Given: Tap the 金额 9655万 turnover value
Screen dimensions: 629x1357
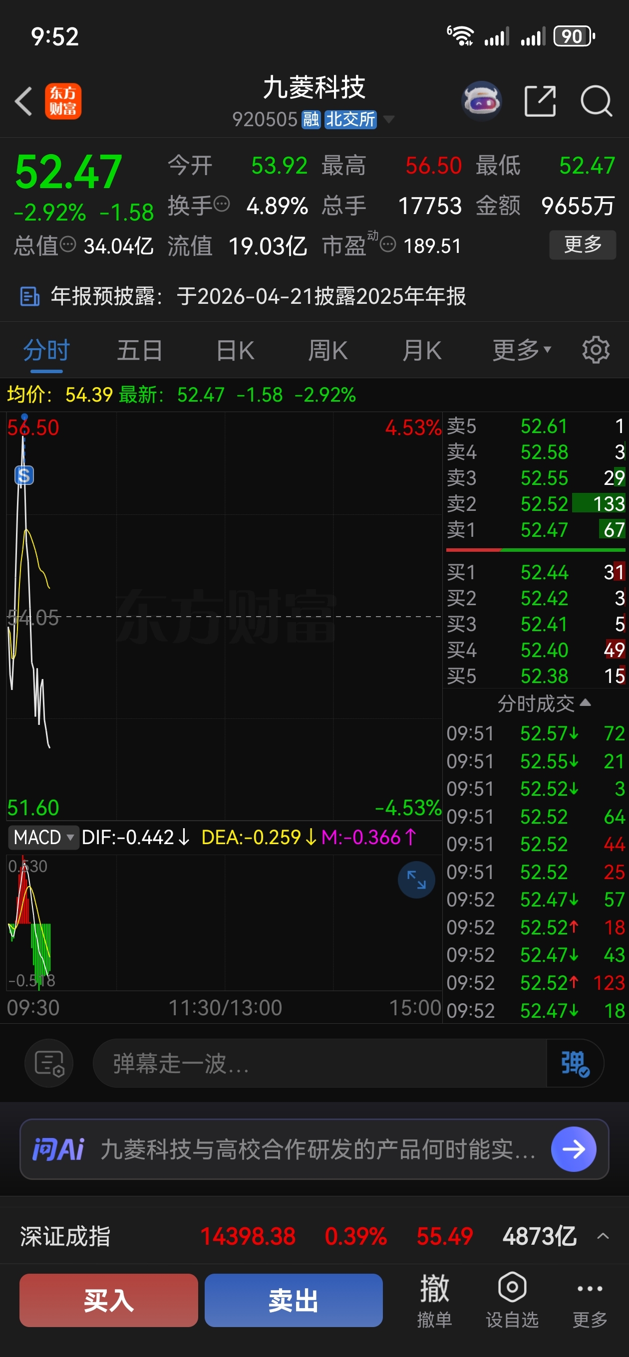Looking at the screenshot, I should (578, 206).
